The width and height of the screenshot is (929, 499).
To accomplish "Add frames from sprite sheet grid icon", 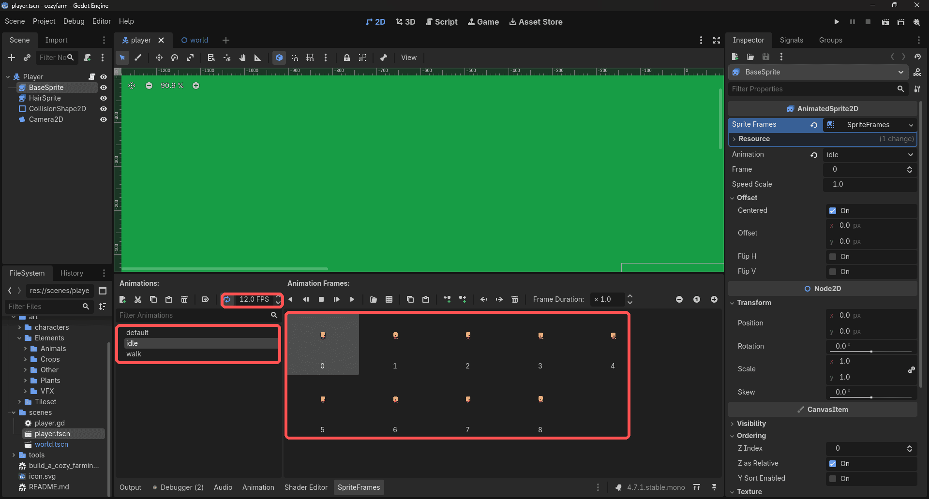I will pos(389,299).
